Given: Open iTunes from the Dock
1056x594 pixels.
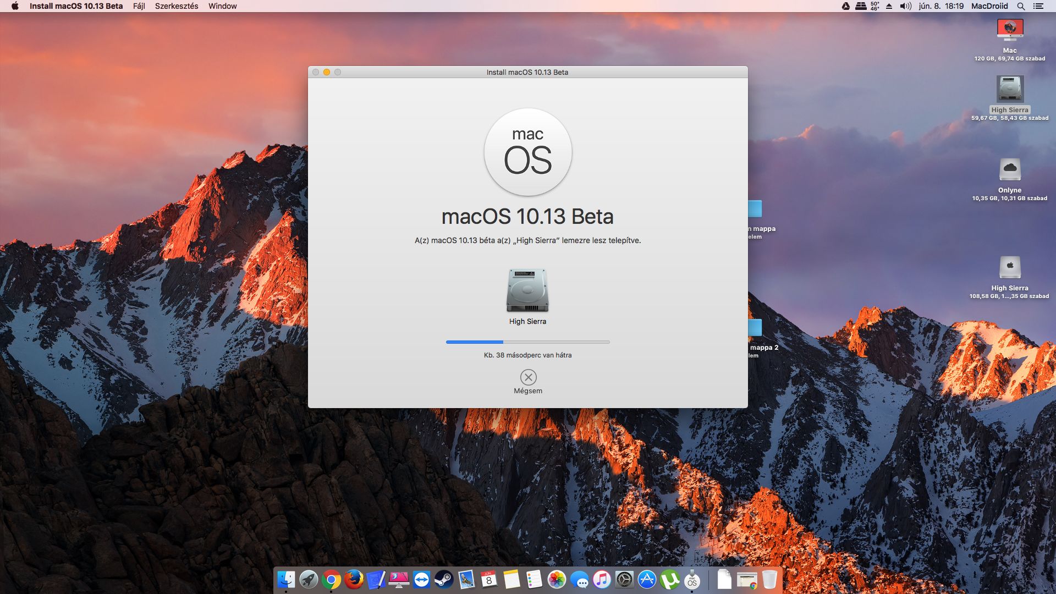Looking at the screenshot, I should pos(602,579).
